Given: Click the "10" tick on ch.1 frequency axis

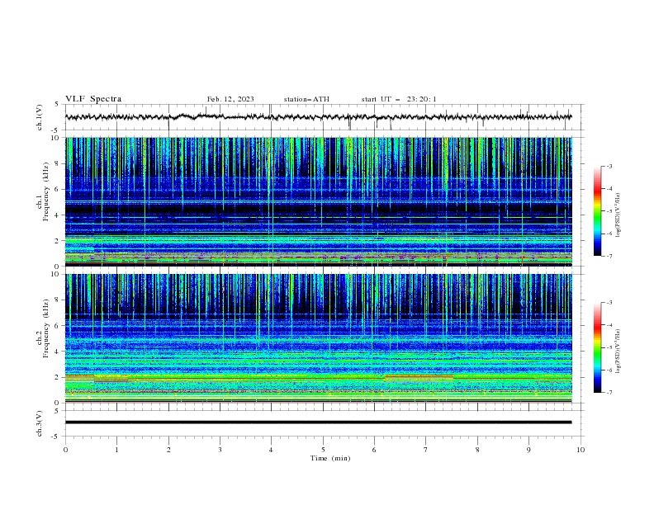Looking at the screenshot, I should [x=56, y=138].
